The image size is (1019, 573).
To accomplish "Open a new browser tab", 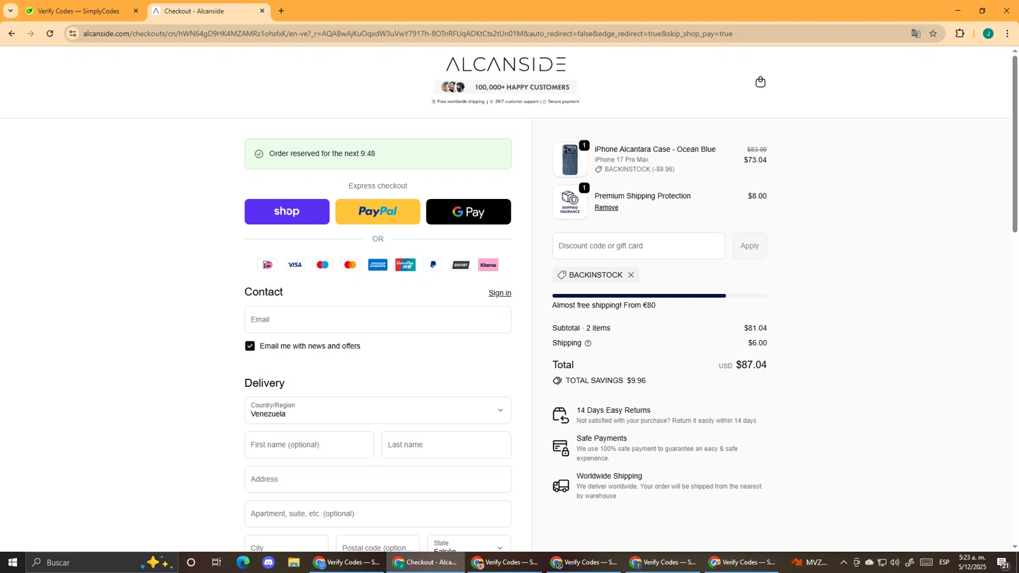I will pos(281,11).
